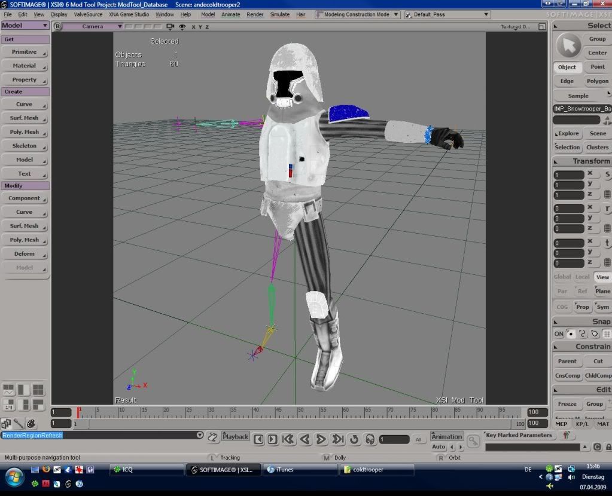Click the scale S transform icon
Image resolution: width=612 pixels, height=496 pixels.
[x=607, y=174]
